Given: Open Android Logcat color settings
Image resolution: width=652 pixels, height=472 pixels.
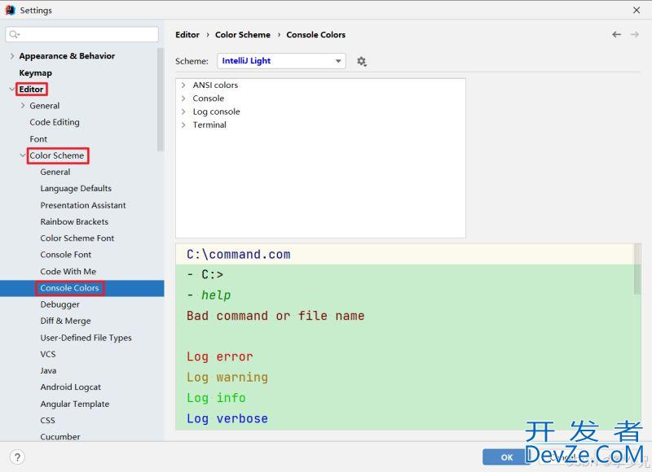Looking at the screenshot, I should [71, 387].
